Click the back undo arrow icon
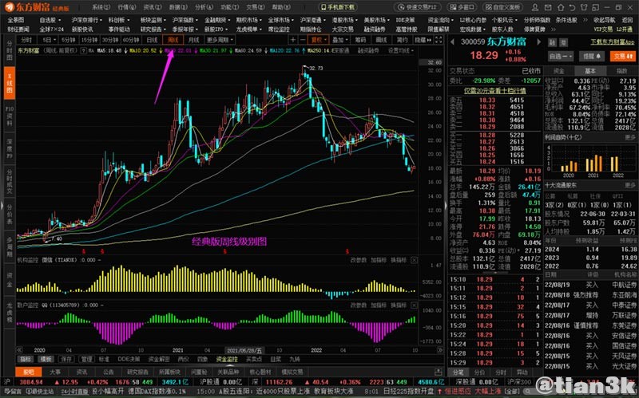The width and height of the screenshot is (639, 398). point(572,7)
